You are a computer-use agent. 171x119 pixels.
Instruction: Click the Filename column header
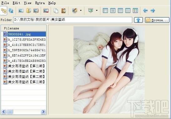[x=24, y=28]
